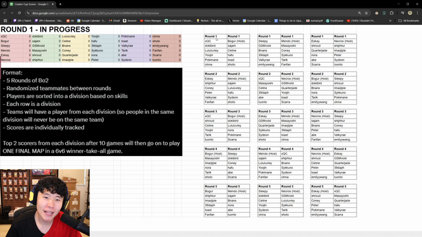Select the Imaqtpie cell in score table

point(72,60)
